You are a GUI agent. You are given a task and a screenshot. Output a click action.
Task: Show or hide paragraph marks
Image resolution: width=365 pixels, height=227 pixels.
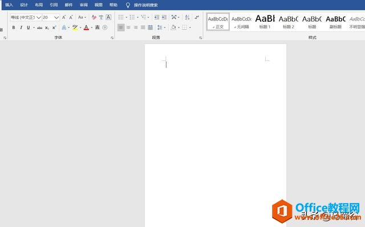[x=197, y=17]
